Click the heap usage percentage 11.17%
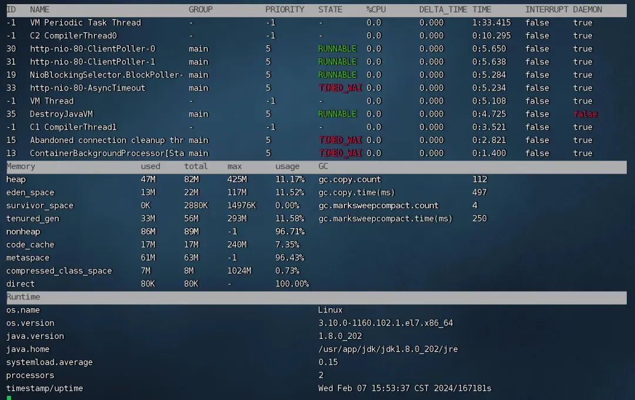The height and width of the screenshot is (400, 635). 289,179
